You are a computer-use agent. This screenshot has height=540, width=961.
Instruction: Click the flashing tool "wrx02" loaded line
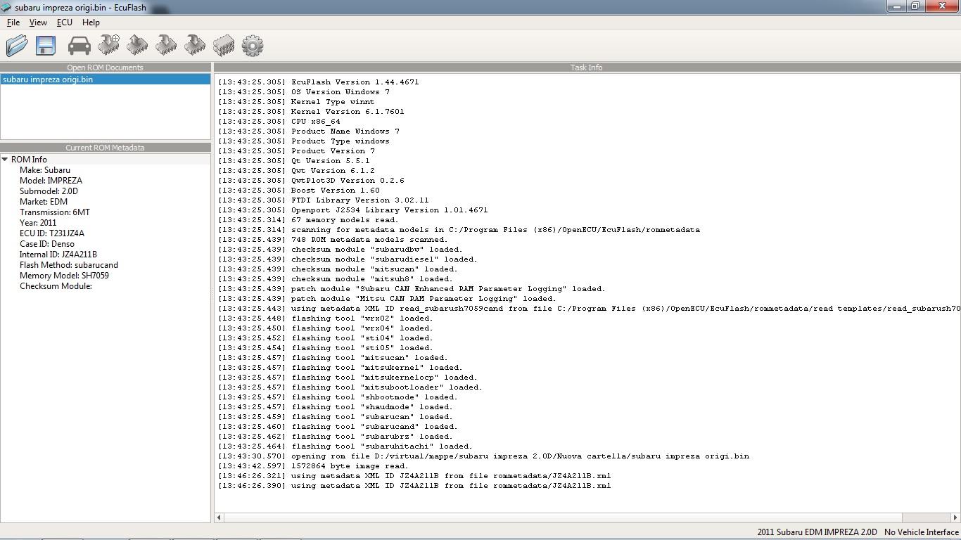tap(326, 318)
